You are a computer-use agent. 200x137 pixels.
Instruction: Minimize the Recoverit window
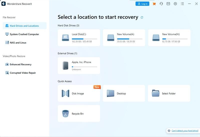189,4
